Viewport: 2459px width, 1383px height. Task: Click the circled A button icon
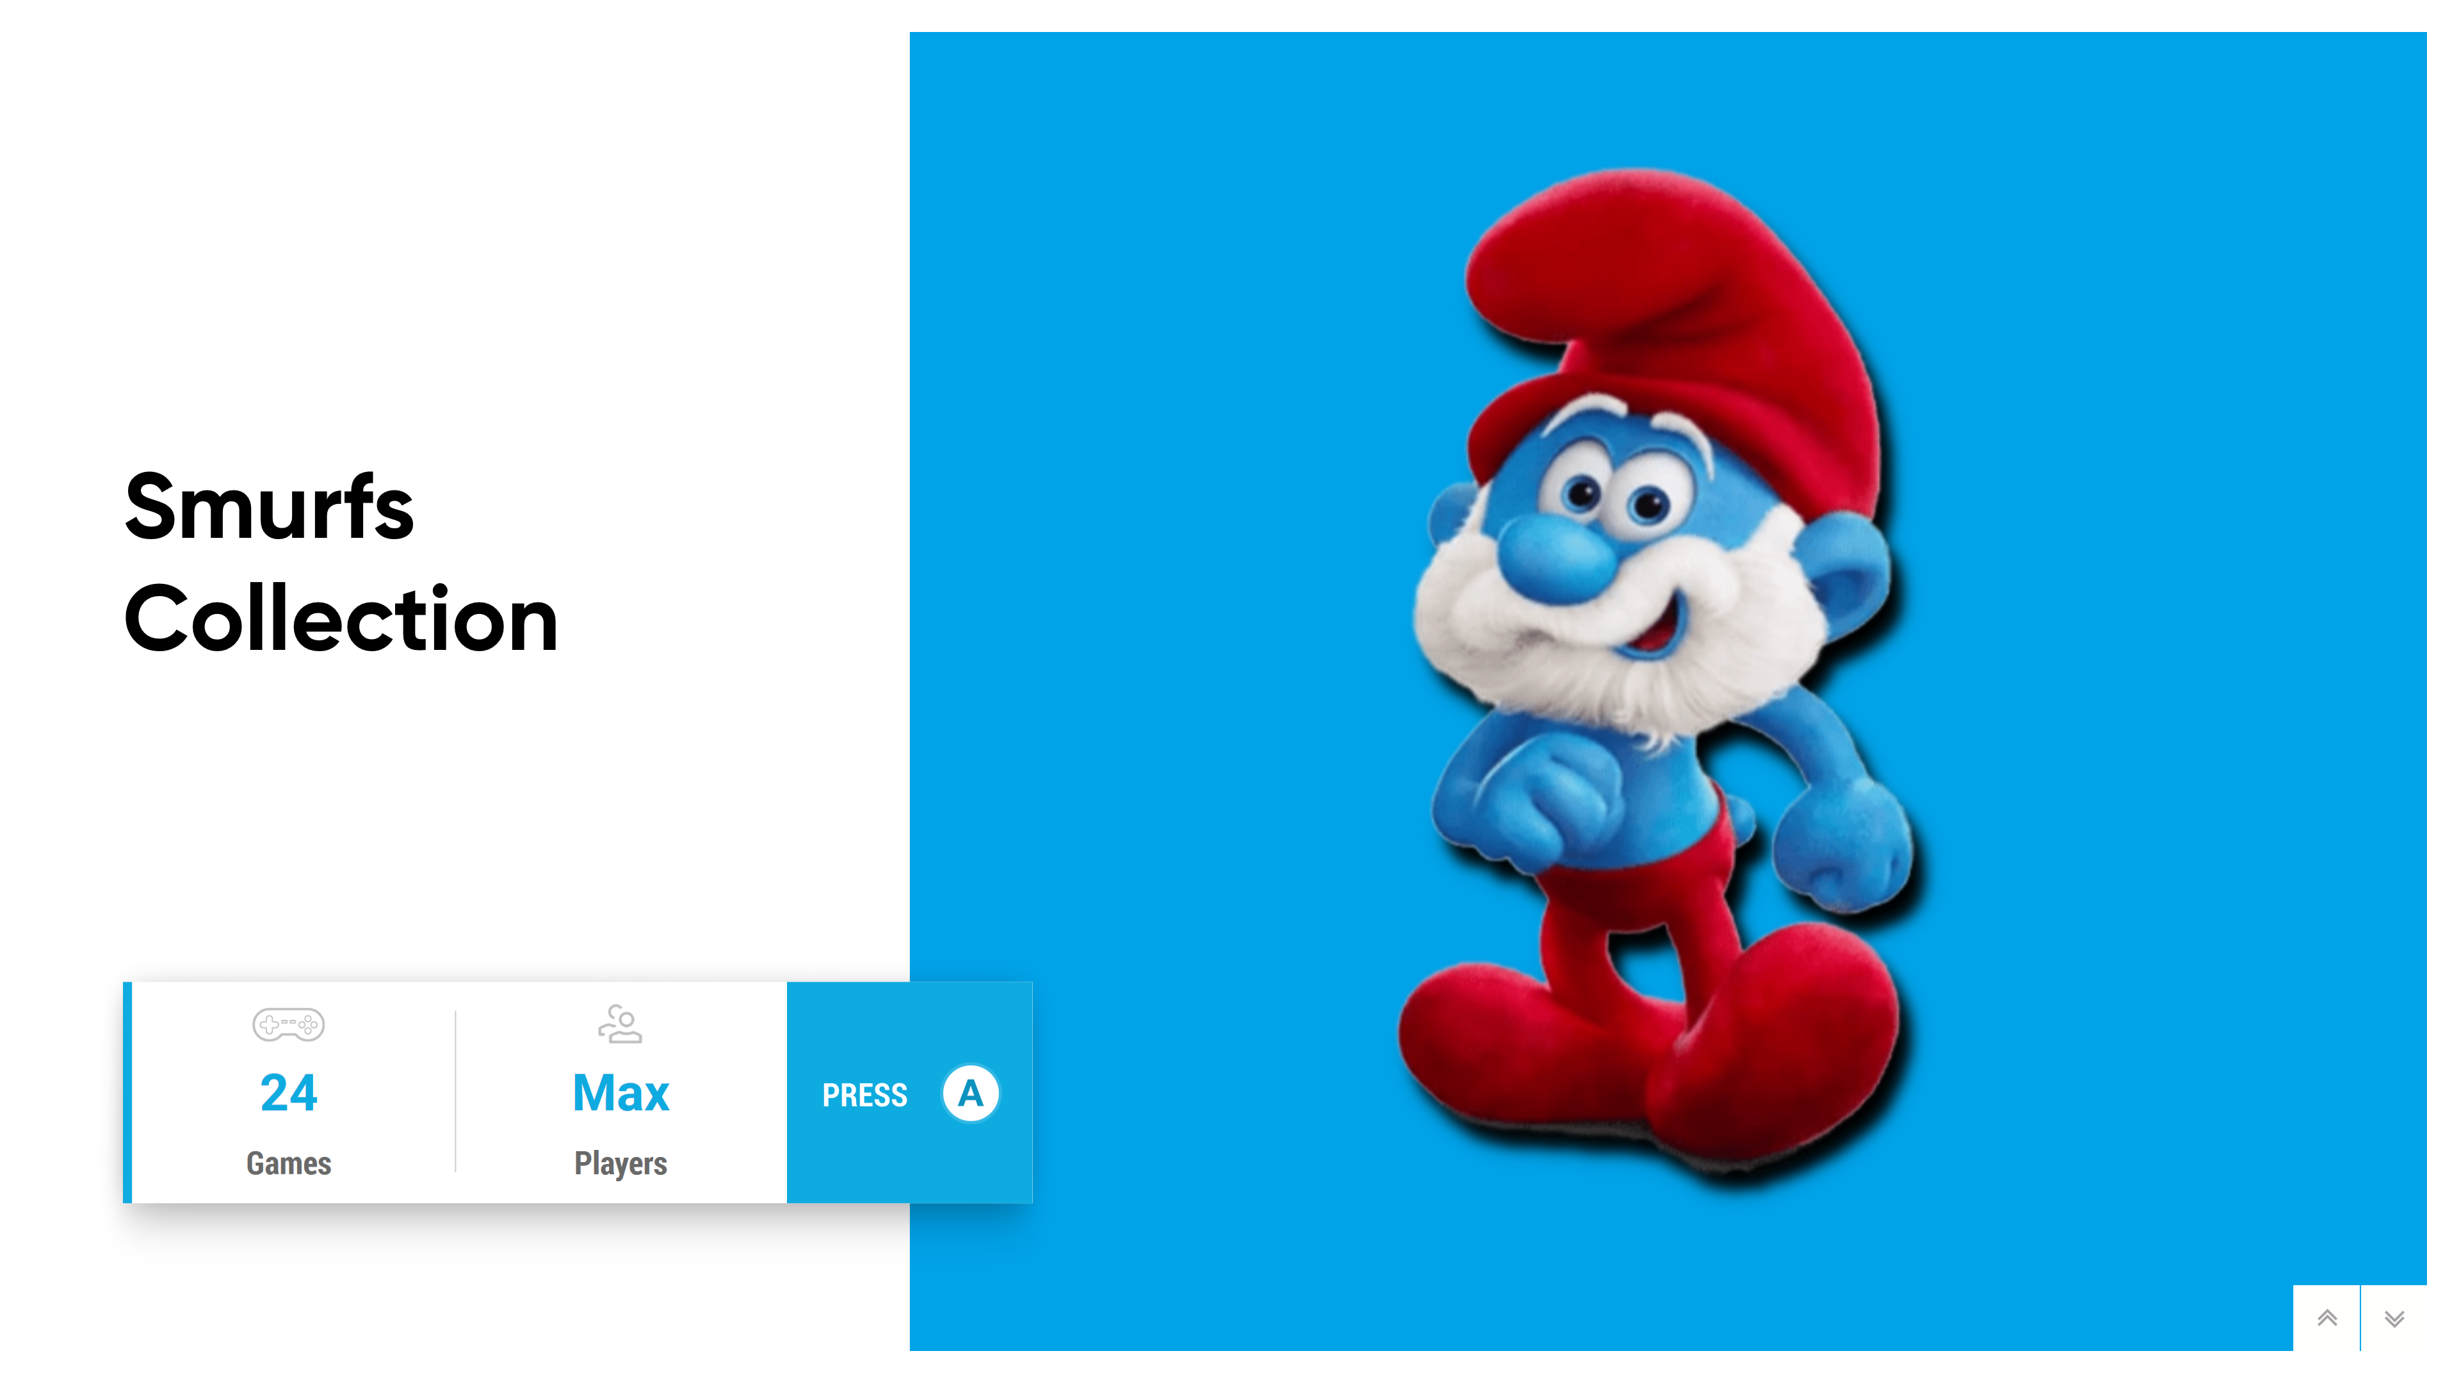point(970,1093)
